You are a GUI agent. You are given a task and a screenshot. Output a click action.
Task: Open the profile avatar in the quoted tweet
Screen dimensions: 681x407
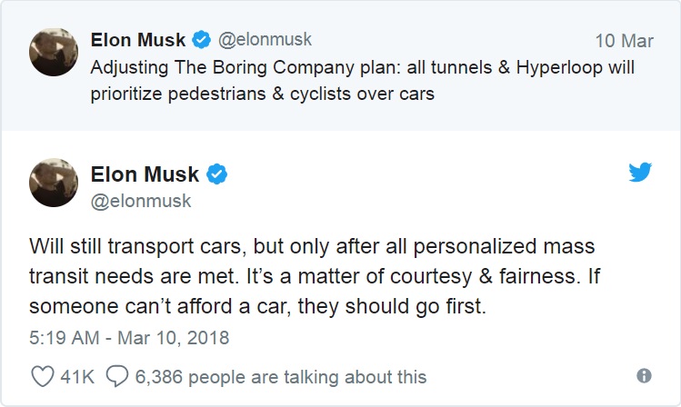click(54, 52)
